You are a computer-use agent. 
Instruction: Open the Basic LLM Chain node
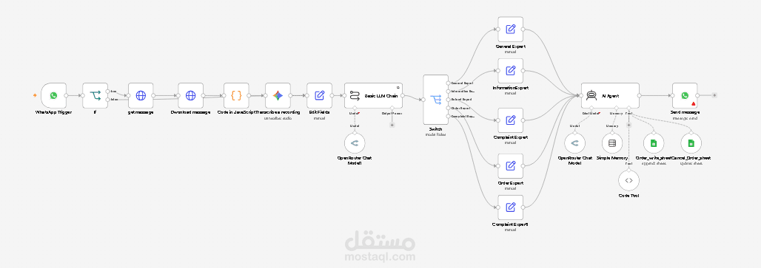373,95
